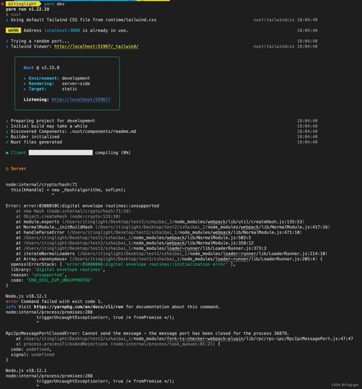
Task: Click the 'Nuxt files generated' line
Action: pyautogui.click(x=36, y=142)
